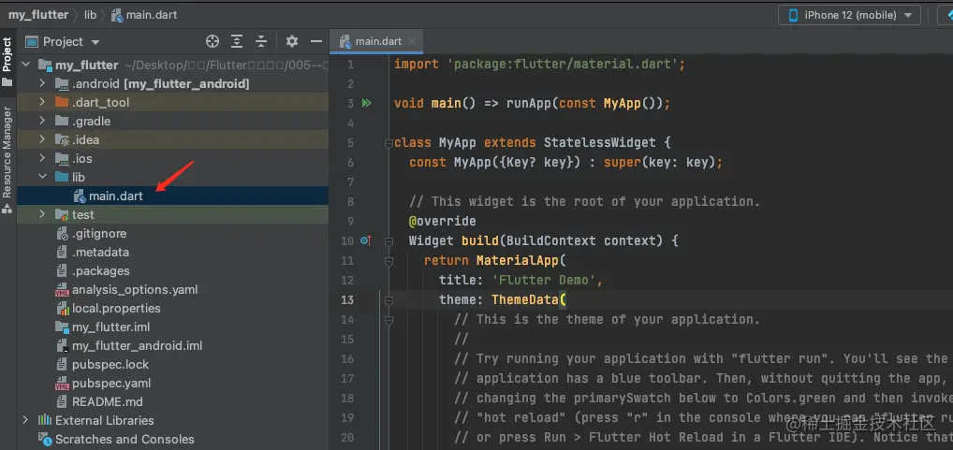Click on MaterialApp( in line 11
The height and width of the screenshot is (450, 953).
(x=520, y=260)
